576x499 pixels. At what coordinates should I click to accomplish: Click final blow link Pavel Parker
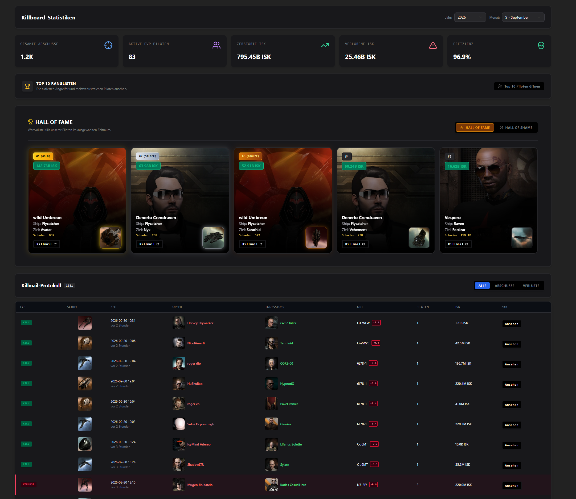[289, 404]
